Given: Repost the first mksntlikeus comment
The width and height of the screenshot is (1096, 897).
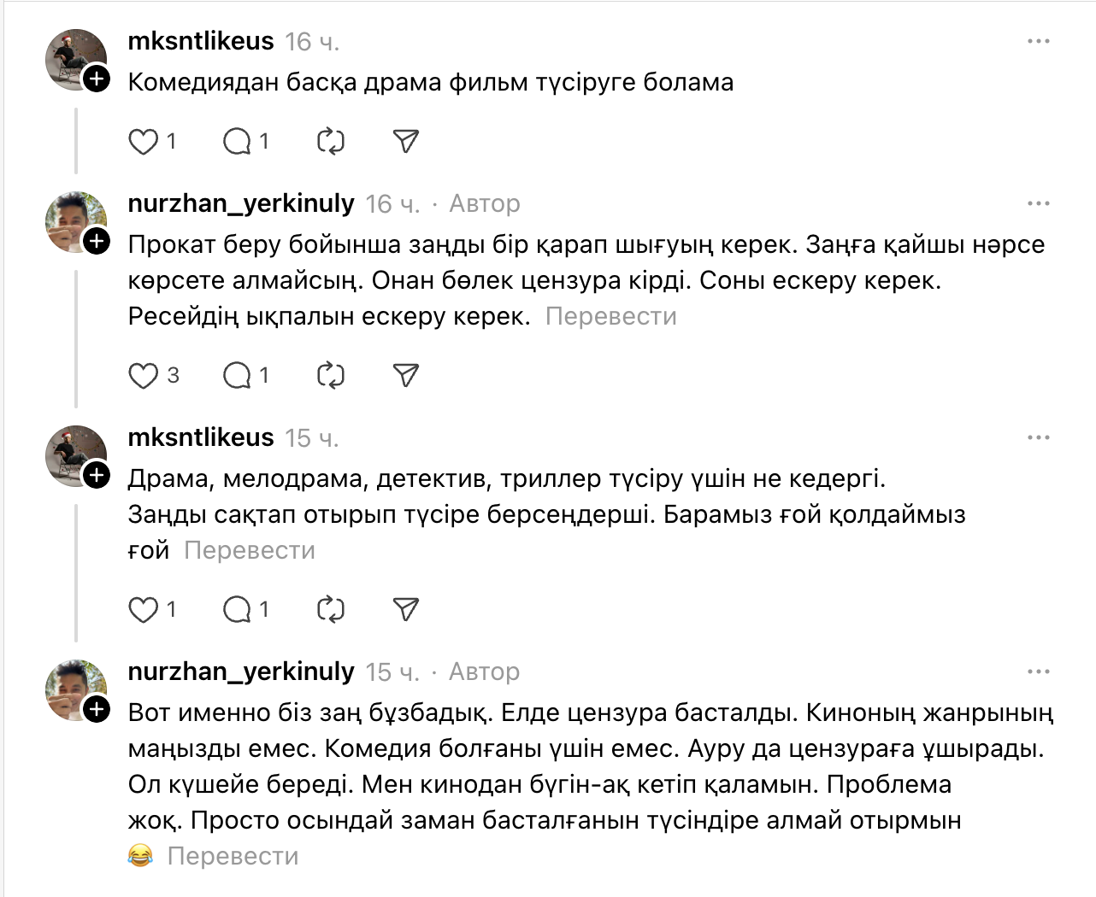Looking at the screenshot, I should [330, 141].
